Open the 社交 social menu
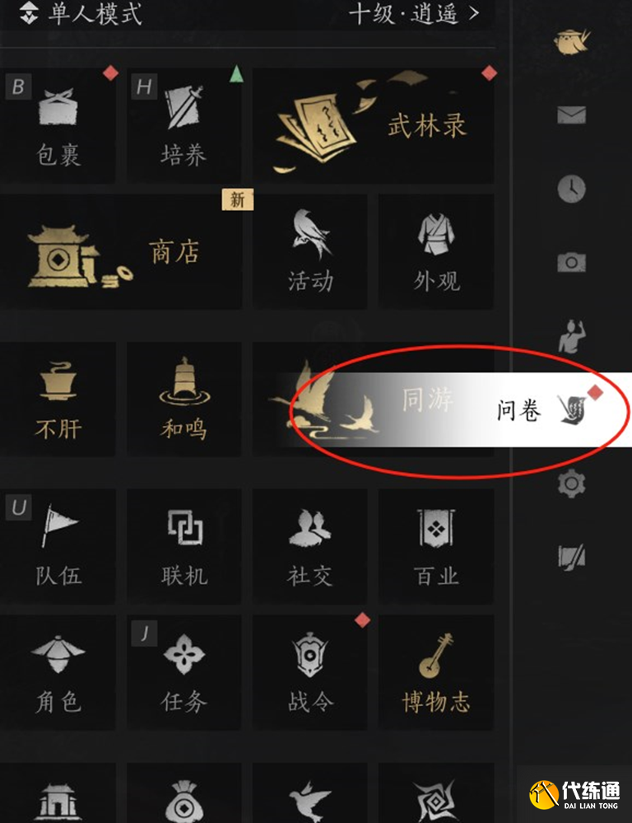The width and height of the screenshot is (632, 823). click(x=310, y=546)
